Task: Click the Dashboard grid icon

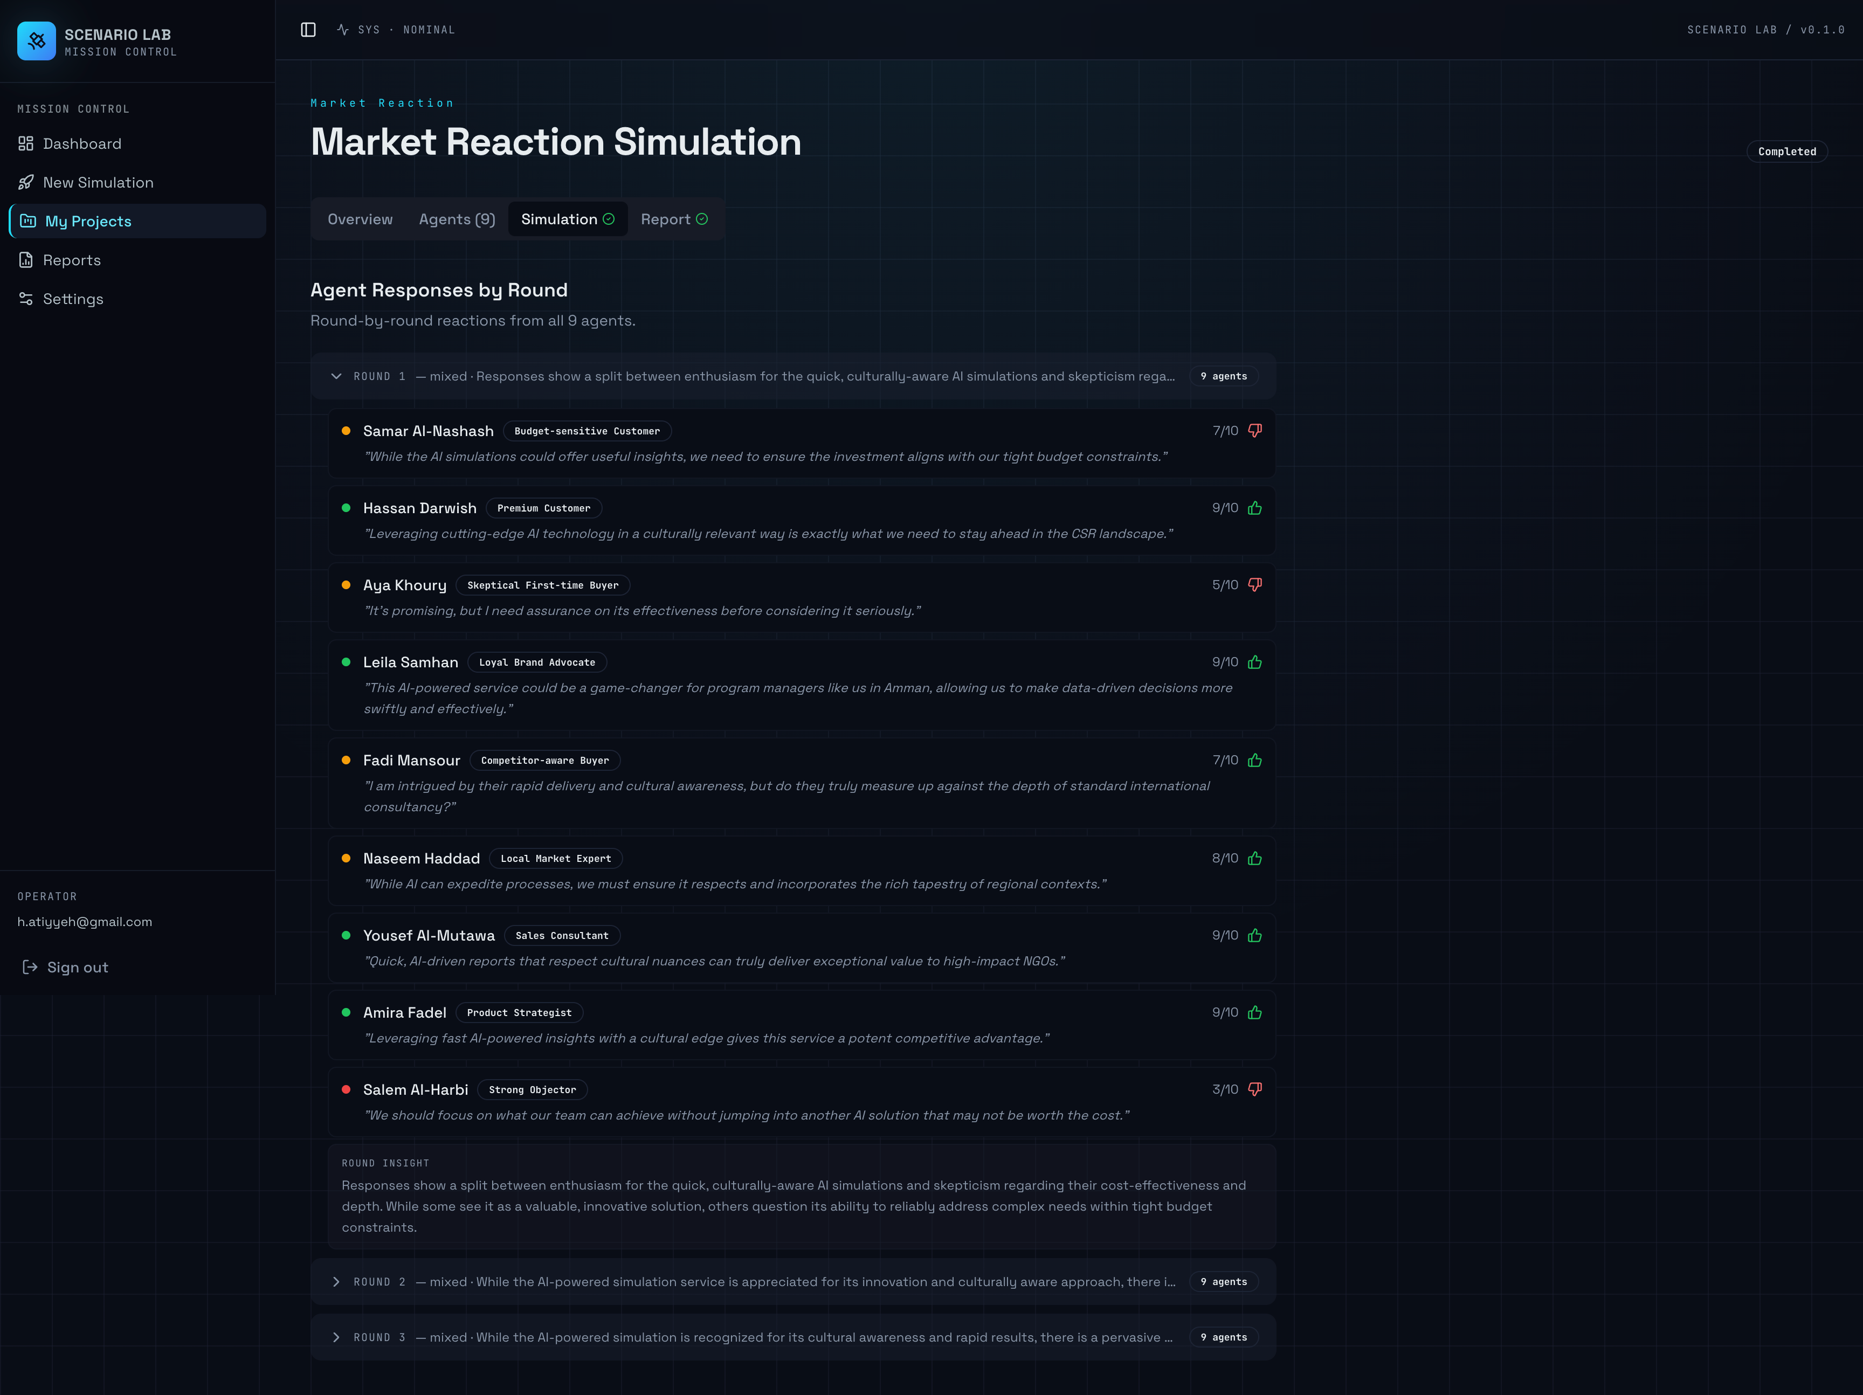Action: click(x=26, y=144)
